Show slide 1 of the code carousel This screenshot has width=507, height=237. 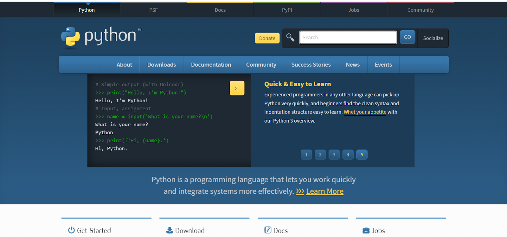[x=306, y=155]
